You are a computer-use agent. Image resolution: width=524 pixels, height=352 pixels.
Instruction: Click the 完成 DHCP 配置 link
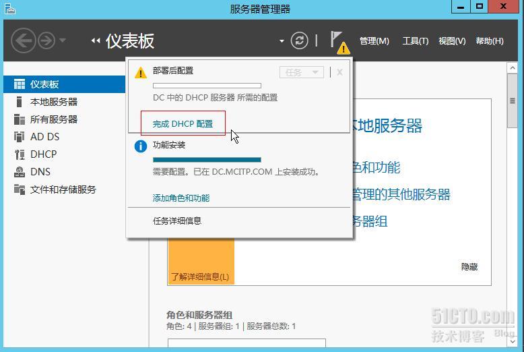[x=183, y=124]
